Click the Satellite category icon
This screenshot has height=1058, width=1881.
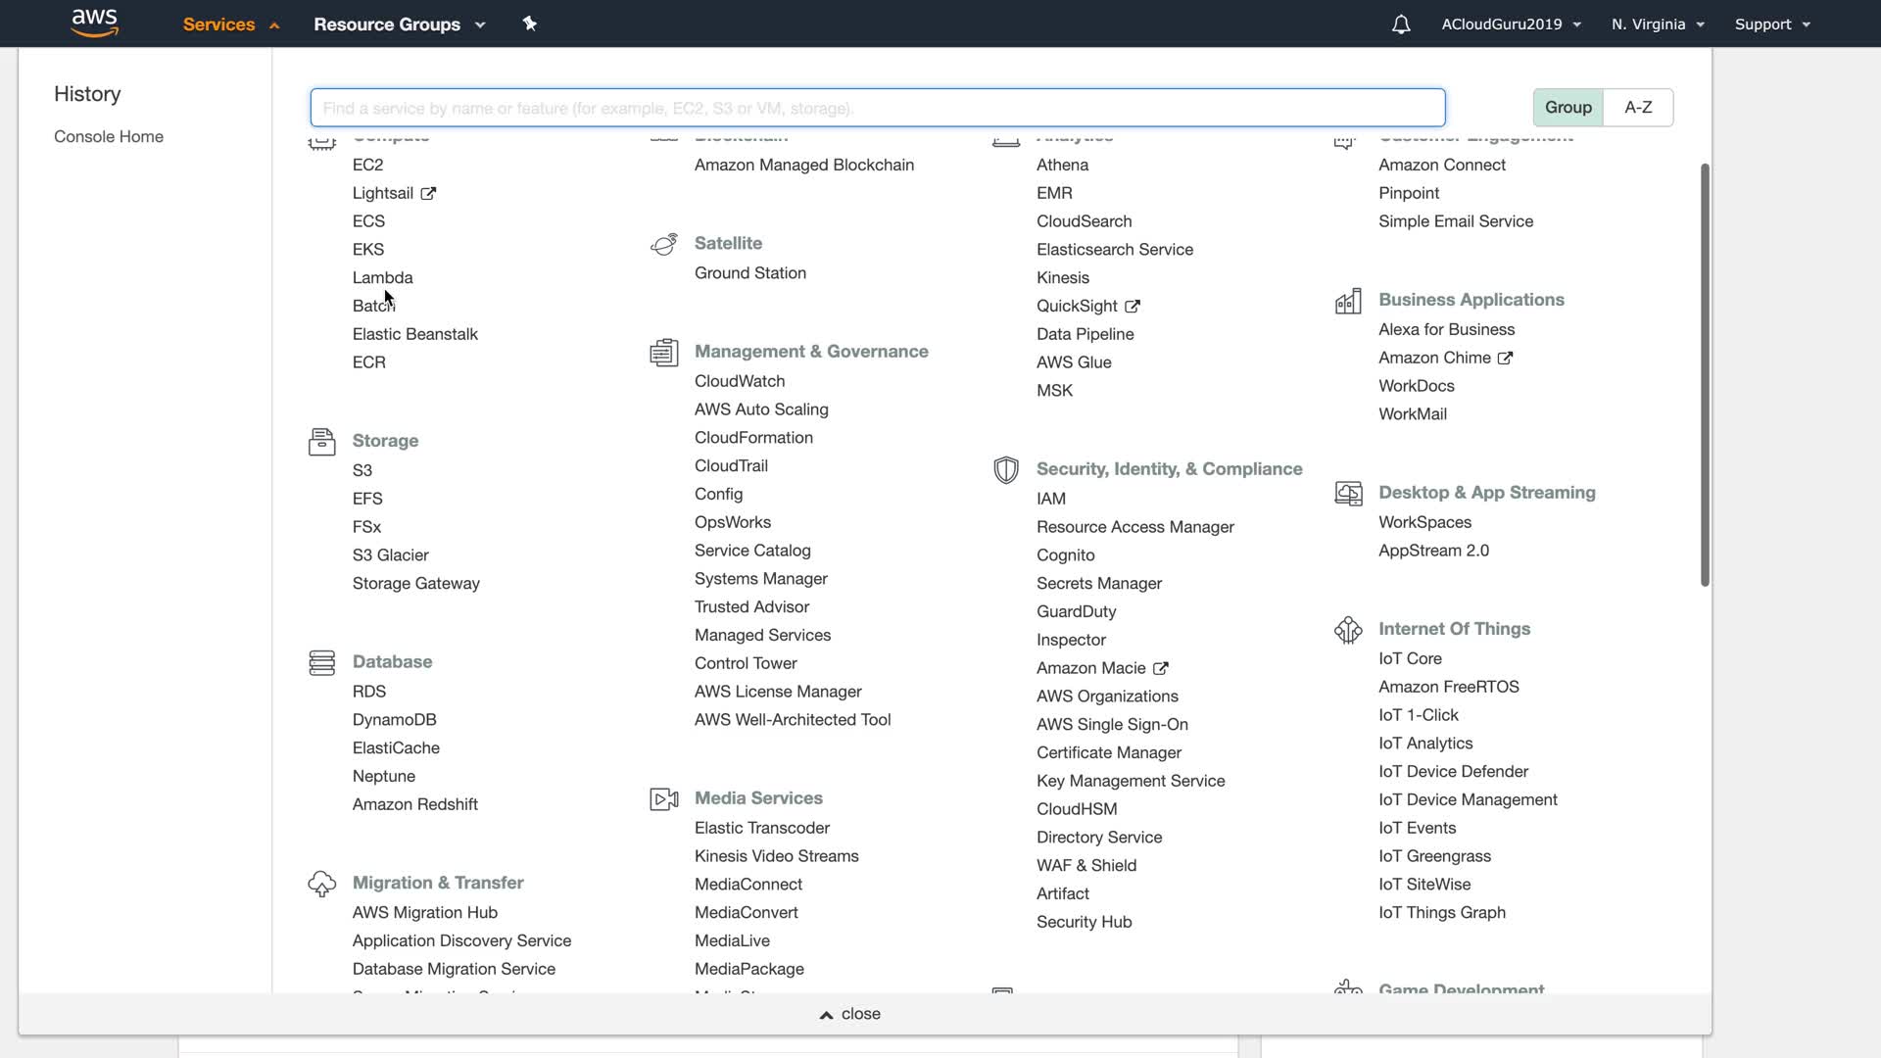[664, 244]
